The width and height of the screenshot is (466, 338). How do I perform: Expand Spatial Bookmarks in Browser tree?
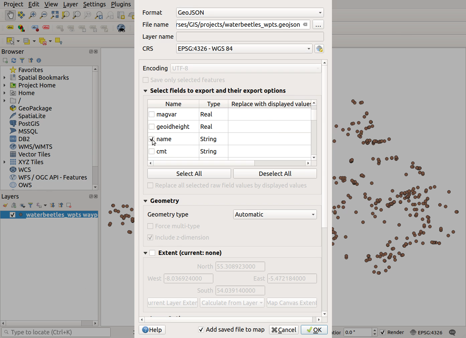click(4, 77)
